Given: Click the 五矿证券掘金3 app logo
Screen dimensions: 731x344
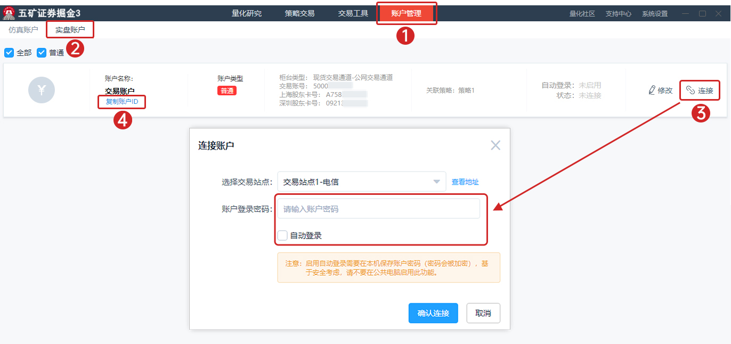Looking at the screenshot, I should [9, 13].
